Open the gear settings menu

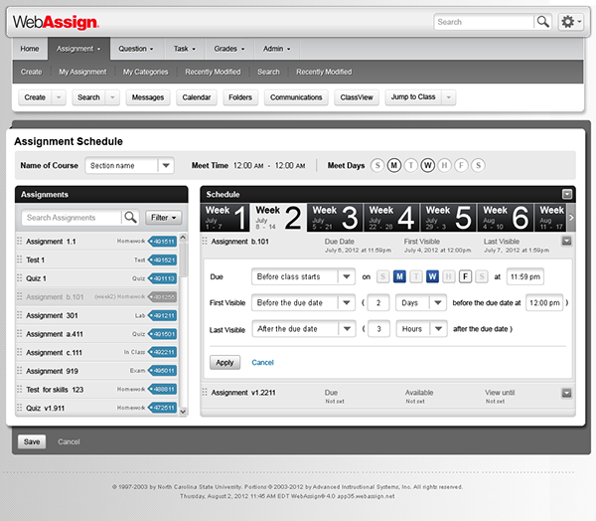[571, 21]
